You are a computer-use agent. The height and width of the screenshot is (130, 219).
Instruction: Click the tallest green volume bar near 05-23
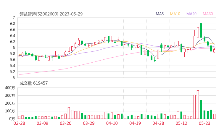201,109
